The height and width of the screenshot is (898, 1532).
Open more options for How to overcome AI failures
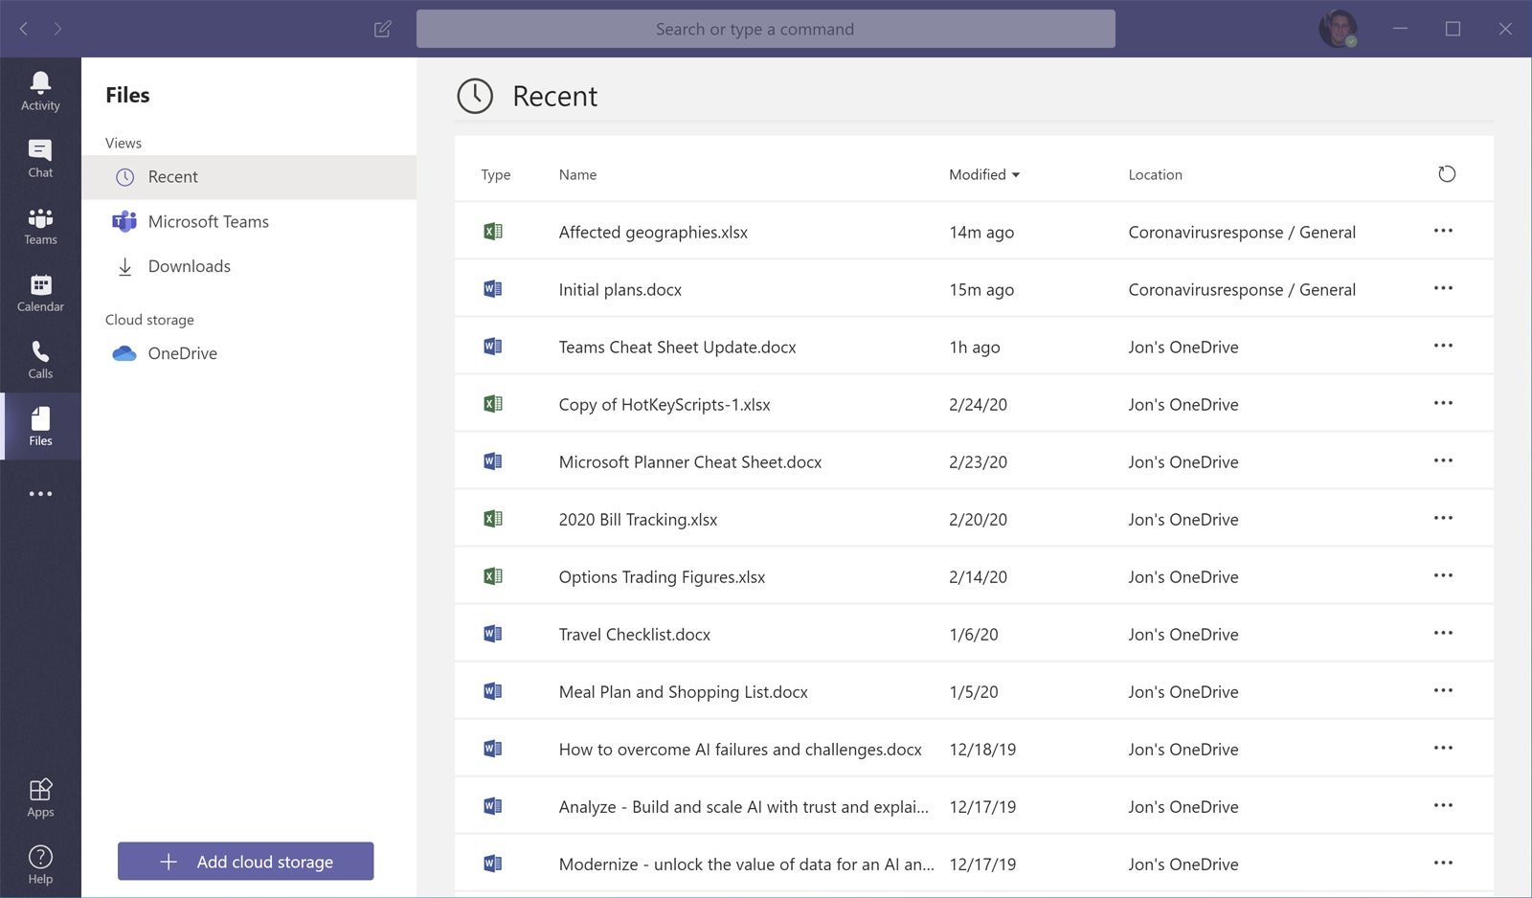[x=1443, y=748]
